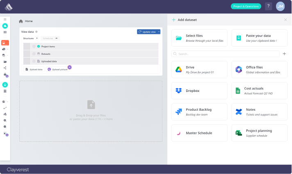Click the folder icon in left sidebar
The width and height of the screenshot is (292, 174).
click(5, 61)
